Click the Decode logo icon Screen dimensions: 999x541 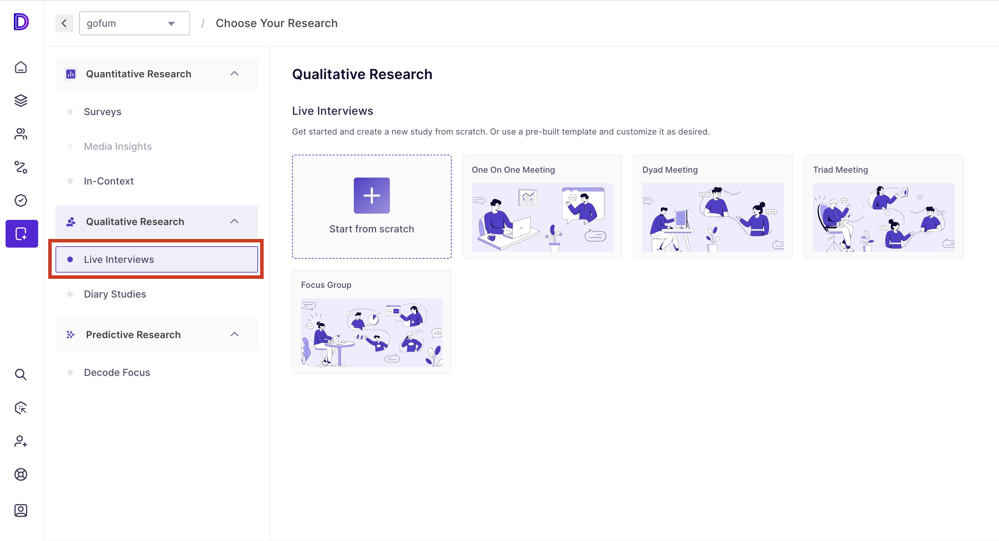(21, 22)
